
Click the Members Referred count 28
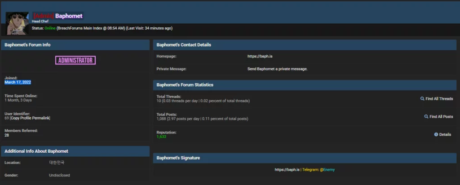point(7,135)
